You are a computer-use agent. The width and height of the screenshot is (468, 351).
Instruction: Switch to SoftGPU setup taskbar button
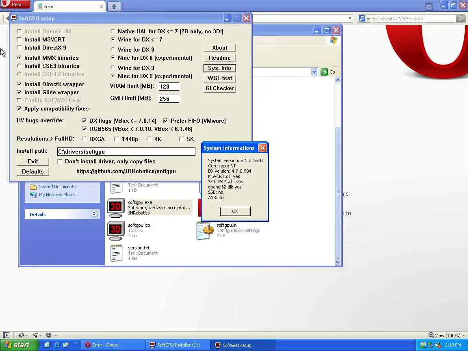coord(243,345)
